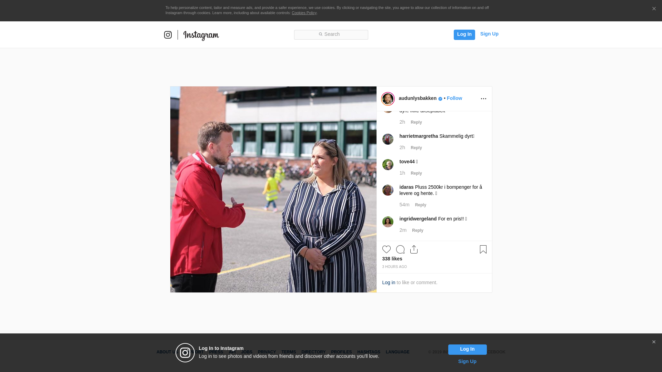This screenshot has width=662, height=372.
Task: Open idaras avatar picture
Action: click(388, 190)
